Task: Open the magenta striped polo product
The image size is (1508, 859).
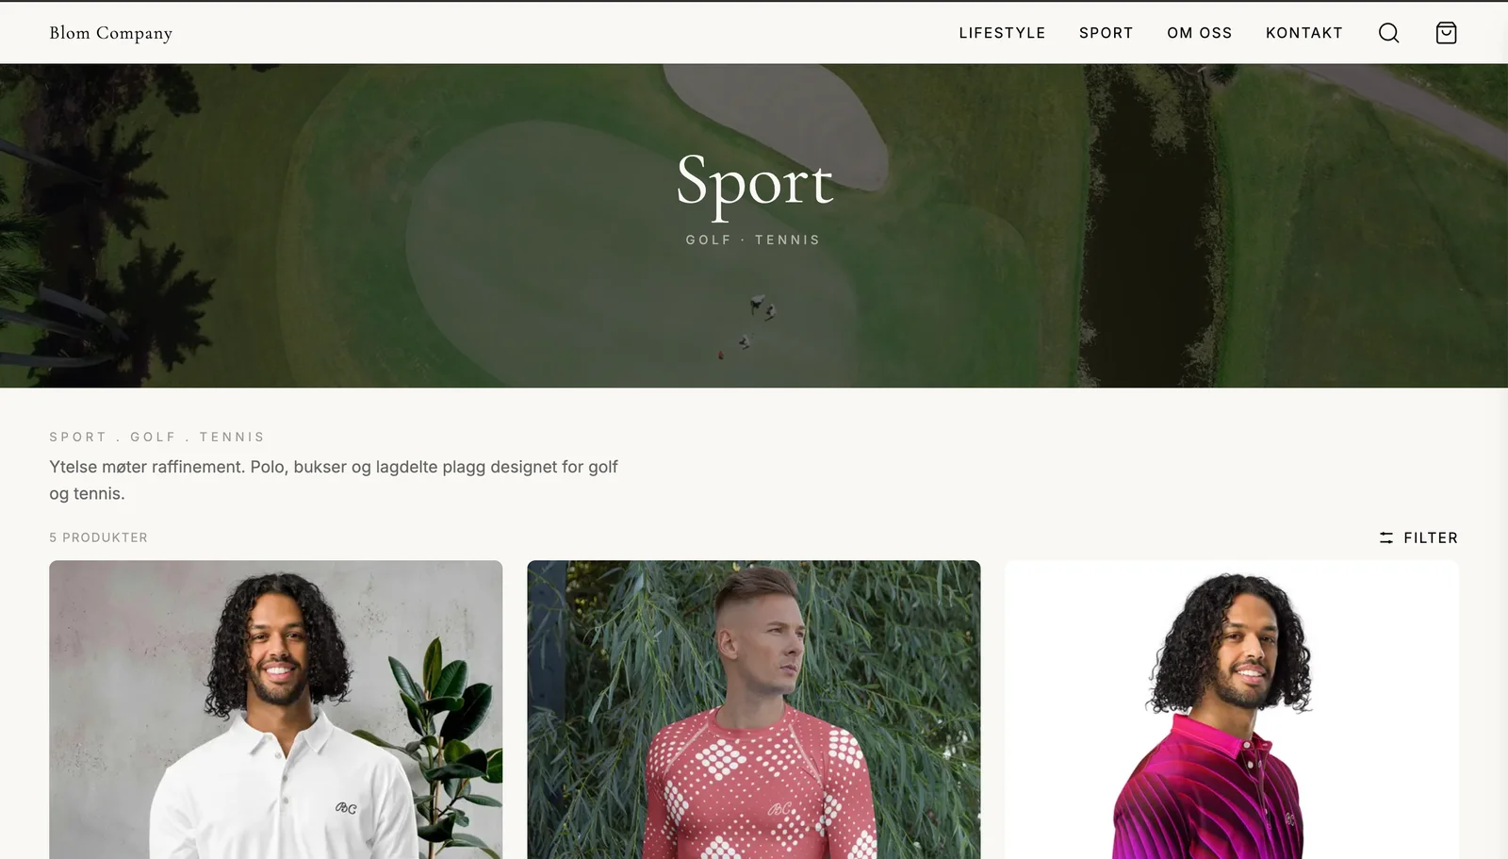Action: click(x=1231, y=709)
